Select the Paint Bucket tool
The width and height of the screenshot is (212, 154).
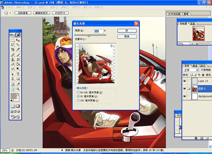[18, 64]
